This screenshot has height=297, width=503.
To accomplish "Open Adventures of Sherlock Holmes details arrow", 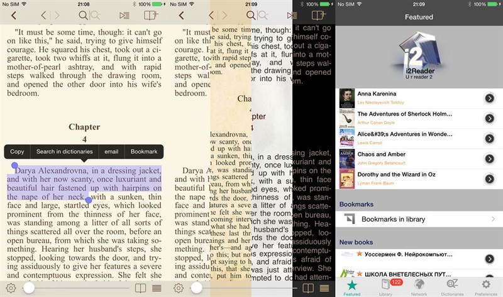I will 489,118.
